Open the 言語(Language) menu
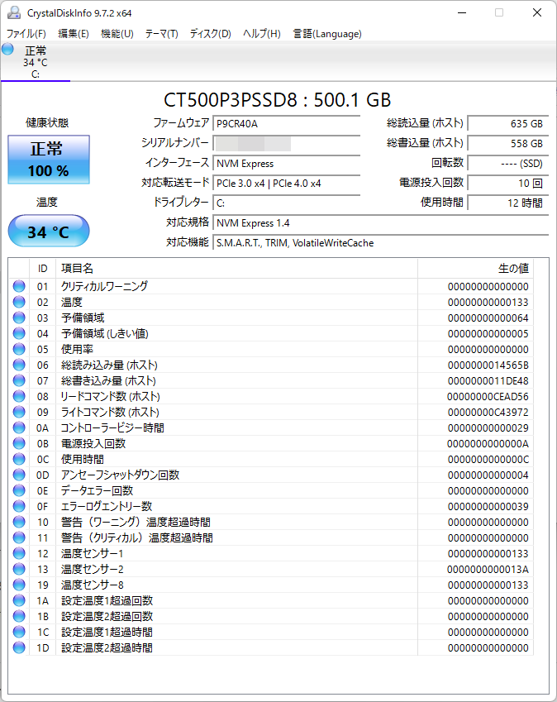 click(x=327, y=34)
